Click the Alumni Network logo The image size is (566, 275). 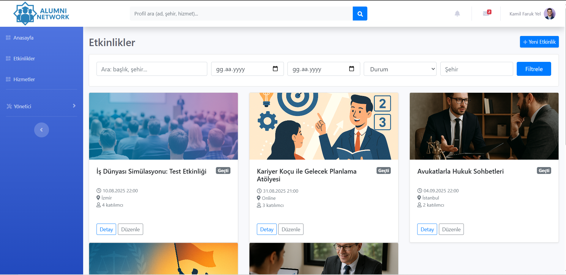(41, 14)
